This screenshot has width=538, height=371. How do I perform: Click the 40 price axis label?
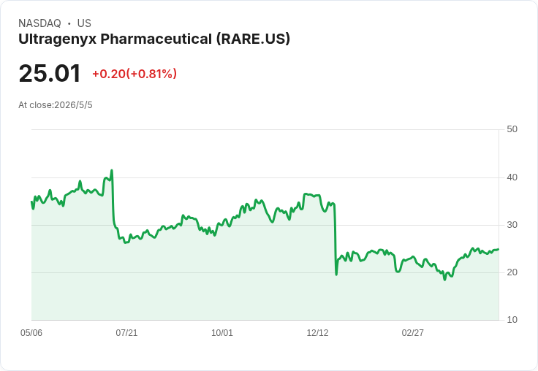[x=512, y=177]
